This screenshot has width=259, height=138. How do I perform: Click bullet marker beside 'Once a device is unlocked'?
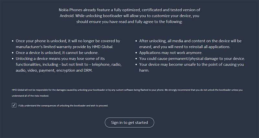(x=13, y=53)
